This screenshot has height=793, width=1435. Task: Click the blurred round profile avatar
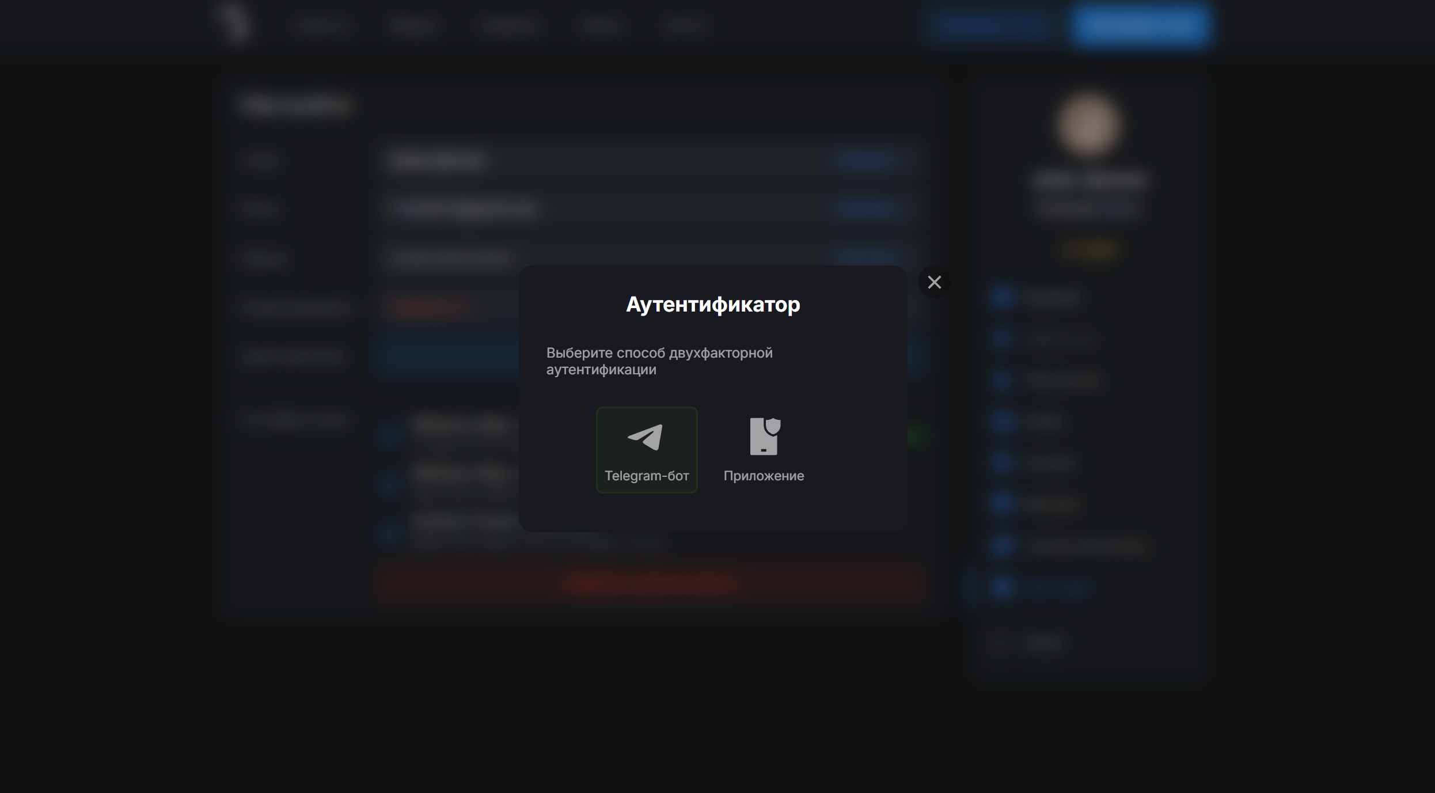[x=1088, y=125]
